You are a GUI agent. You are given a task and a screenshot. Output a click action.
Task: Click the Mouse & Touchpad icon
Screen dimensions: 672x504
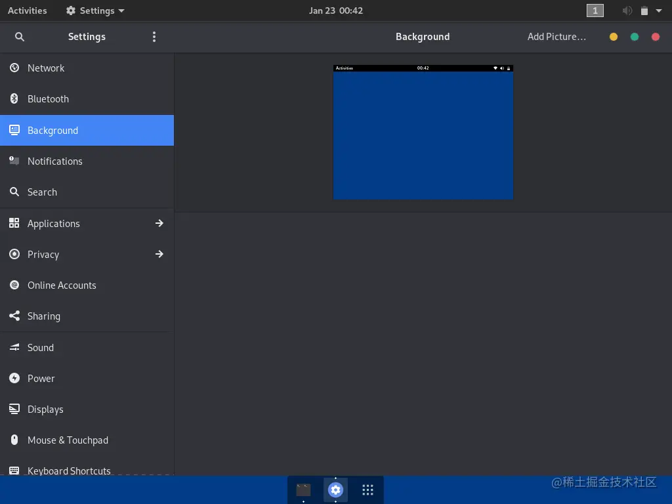tap(14, 440)
